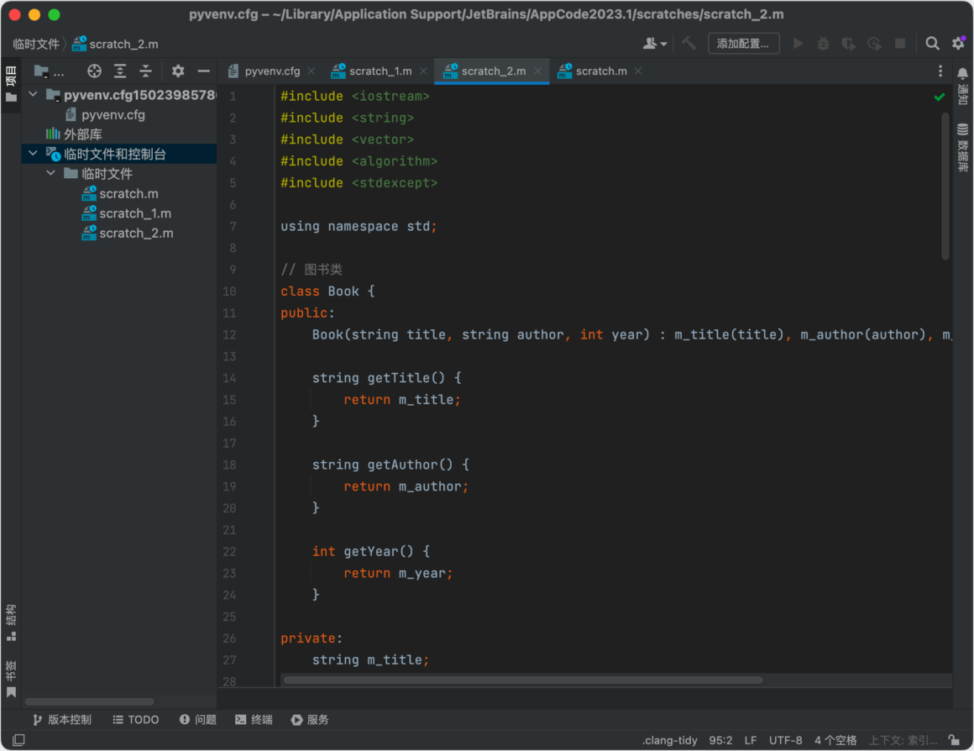Click .clang-tidy status bar widget
This screenshot has width=974, height=751.
pyautogui.click(x=670, y=740)
